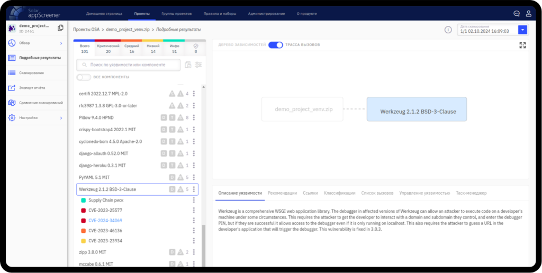The height and width of the screenshot is (273, 542).
Task: Open the Администрирование menu item
Action: [267, 14]
